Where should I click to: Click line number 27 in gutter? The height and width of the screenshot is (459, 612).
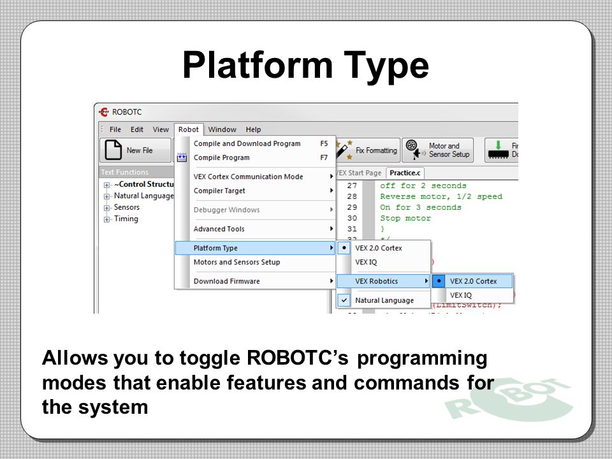pyautogui.click(x=352, y=186)
